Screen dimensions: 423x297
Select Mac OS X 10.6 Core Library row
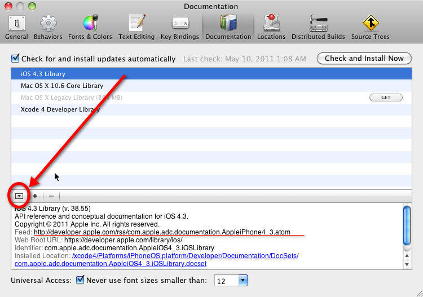[211, 86]
